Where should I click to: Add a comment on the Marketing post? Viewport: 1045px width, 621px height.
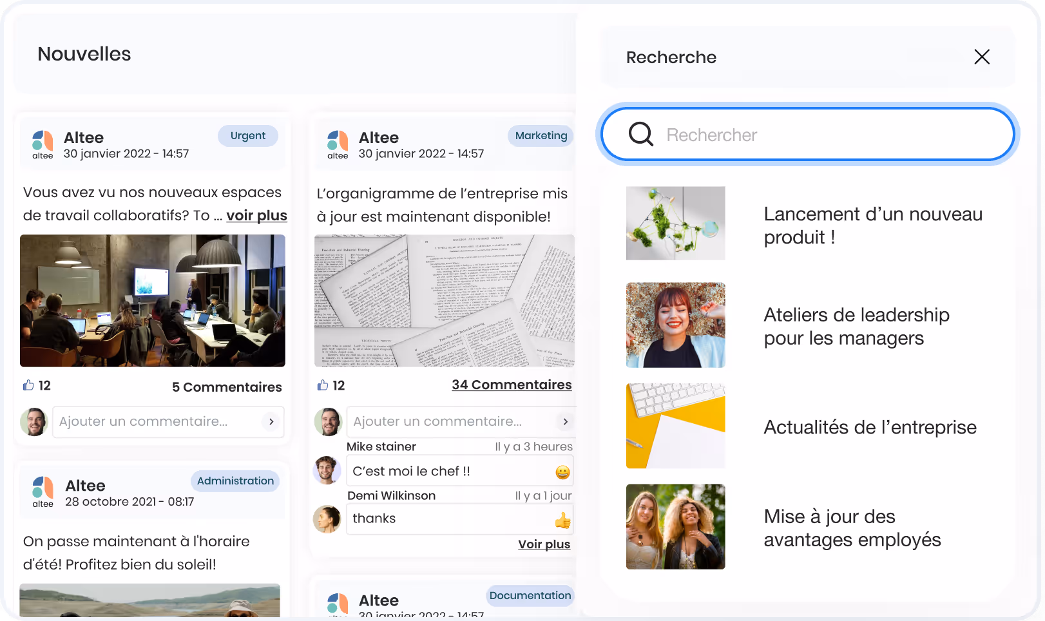461,421
